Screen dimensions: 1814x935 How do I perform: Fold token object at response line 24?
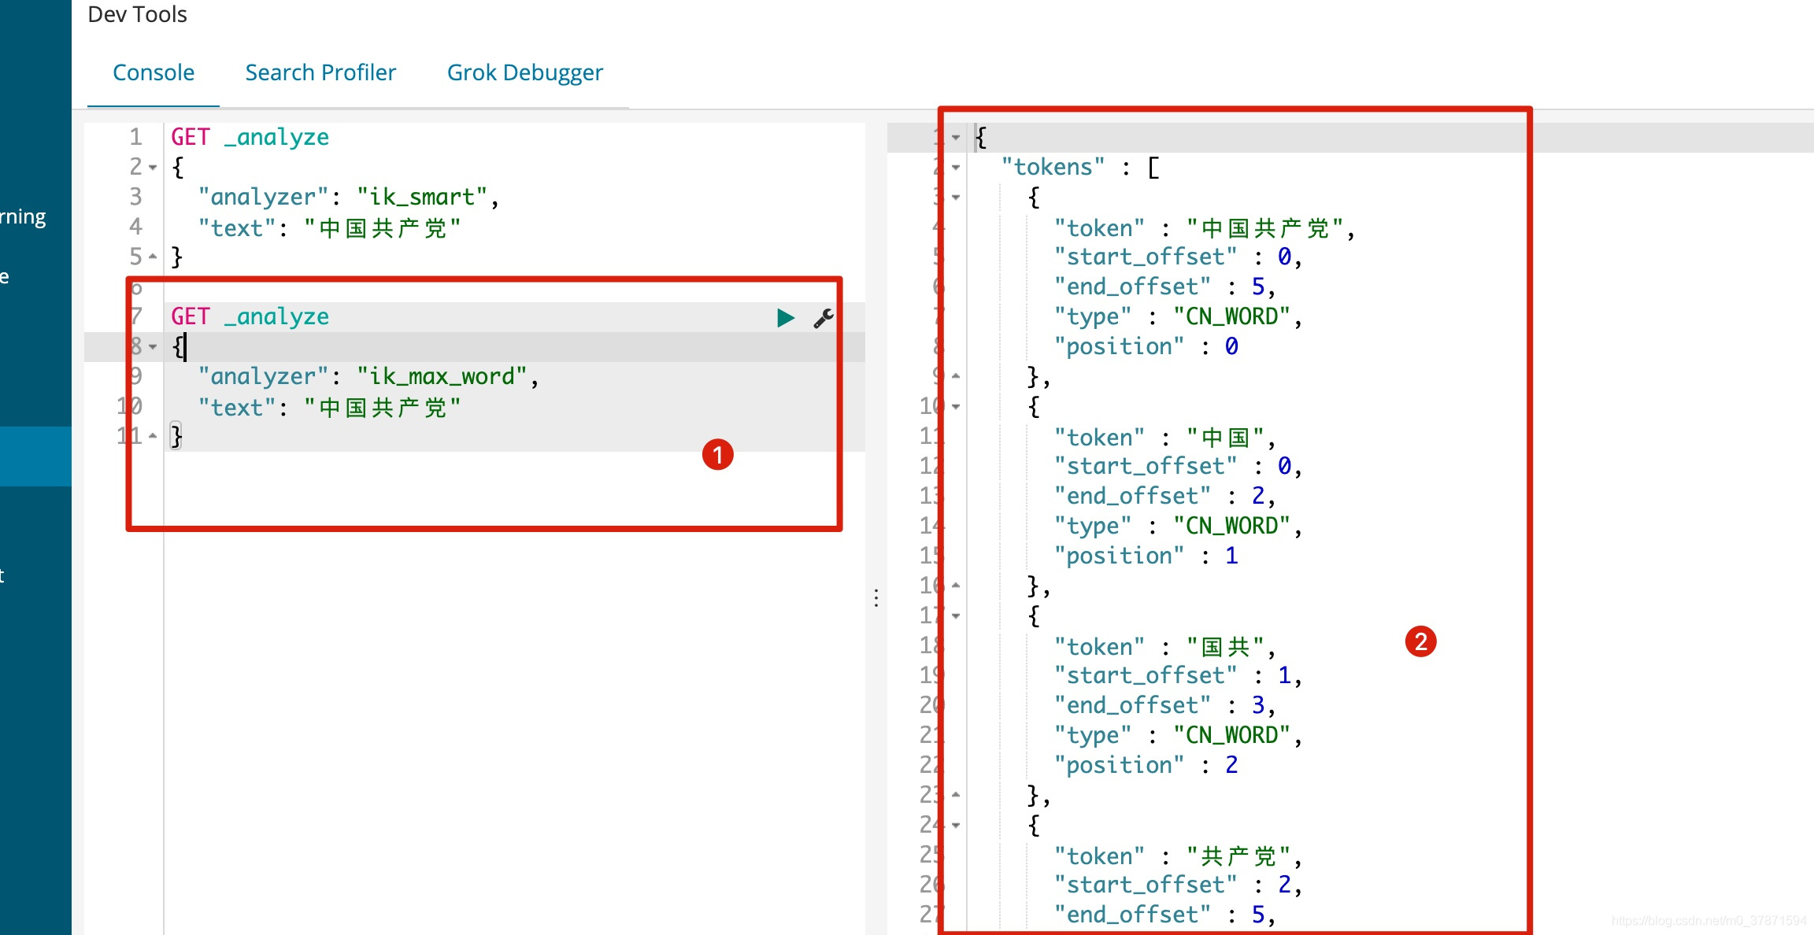[956, 826]
